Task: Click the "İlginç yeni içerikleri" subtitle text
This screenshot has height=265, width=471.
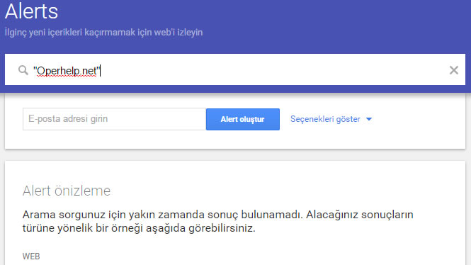Action: click(x=103, y=32)
